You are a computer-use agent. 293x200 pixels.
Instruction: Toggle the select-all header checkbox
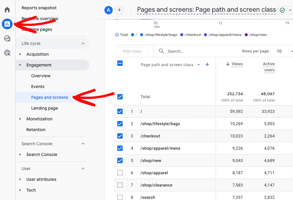pyautogui.click(x=120, y=63)
